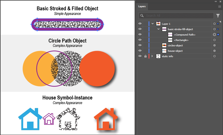The width and height of the screenshot is (223, 135).
Task: Click the solid orange circle on canvas
Action: coord(97,69)
